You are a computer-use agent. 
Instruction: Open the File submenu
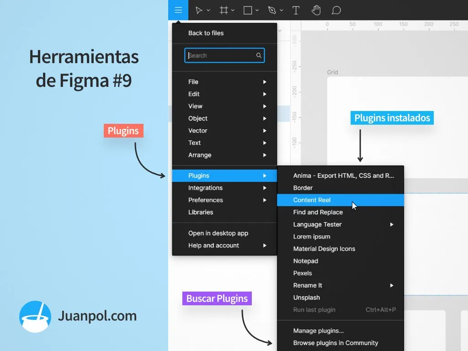pos(224,82)
